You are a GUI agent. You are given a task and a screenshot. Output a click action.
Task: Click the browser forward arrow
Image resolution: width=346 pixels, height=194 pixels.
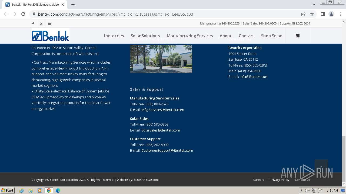pyautogui.click(x=15, y=14)
